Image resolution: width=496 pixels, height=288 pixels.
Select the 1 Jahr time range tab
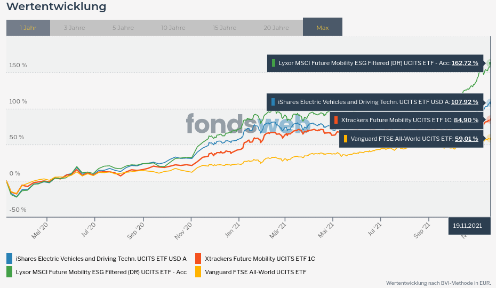click(28, 27)
